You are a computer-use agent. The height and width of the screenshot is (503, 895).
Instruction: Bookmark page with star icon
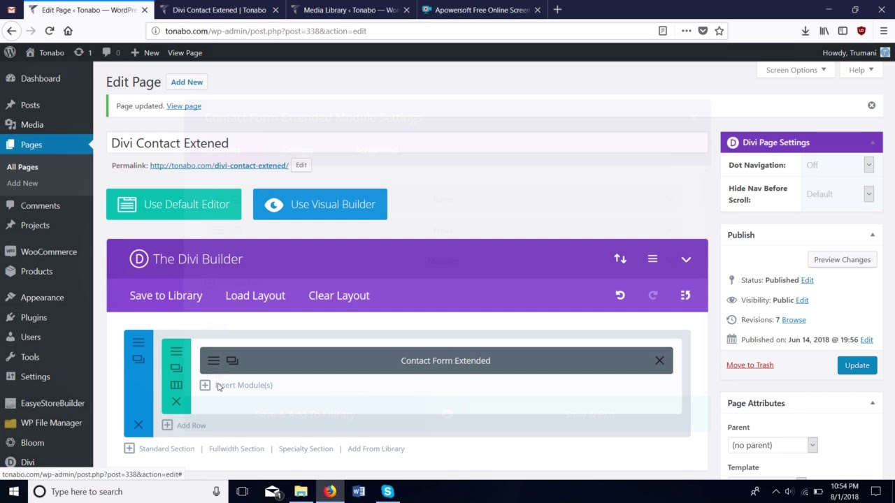(x=719, y=31)
